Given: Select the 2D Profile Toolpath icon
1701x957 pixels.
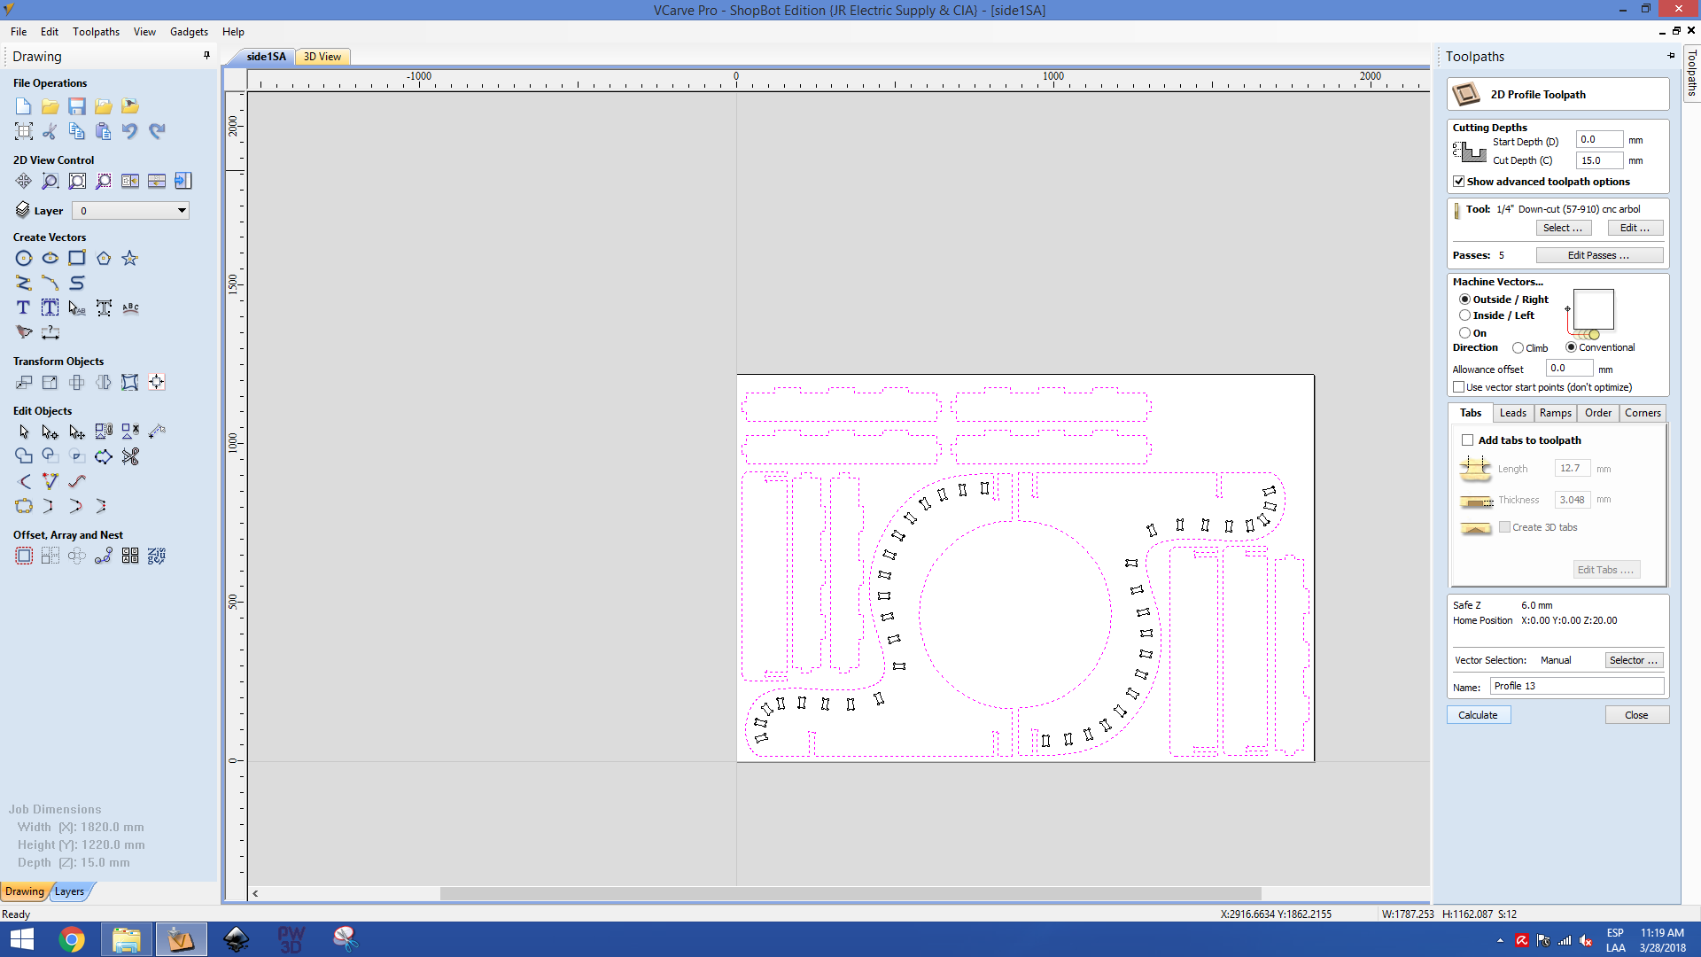Looking at the screenshot, I should coord(1467,93).
